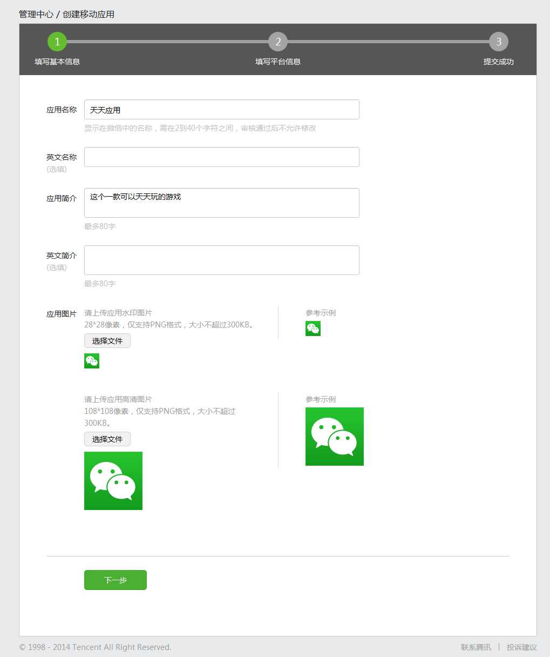Click the 应用简介 field label
The height and width of the screenshot is (657, 550).
coord(62,198)
